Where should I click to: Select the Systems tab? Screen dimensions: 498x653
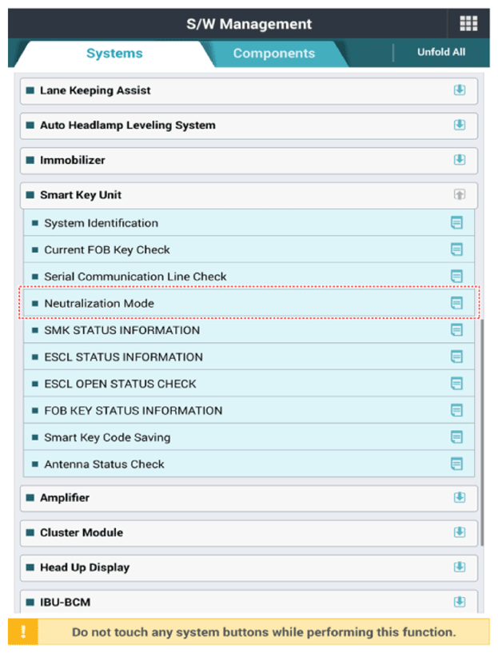[114, 54]
